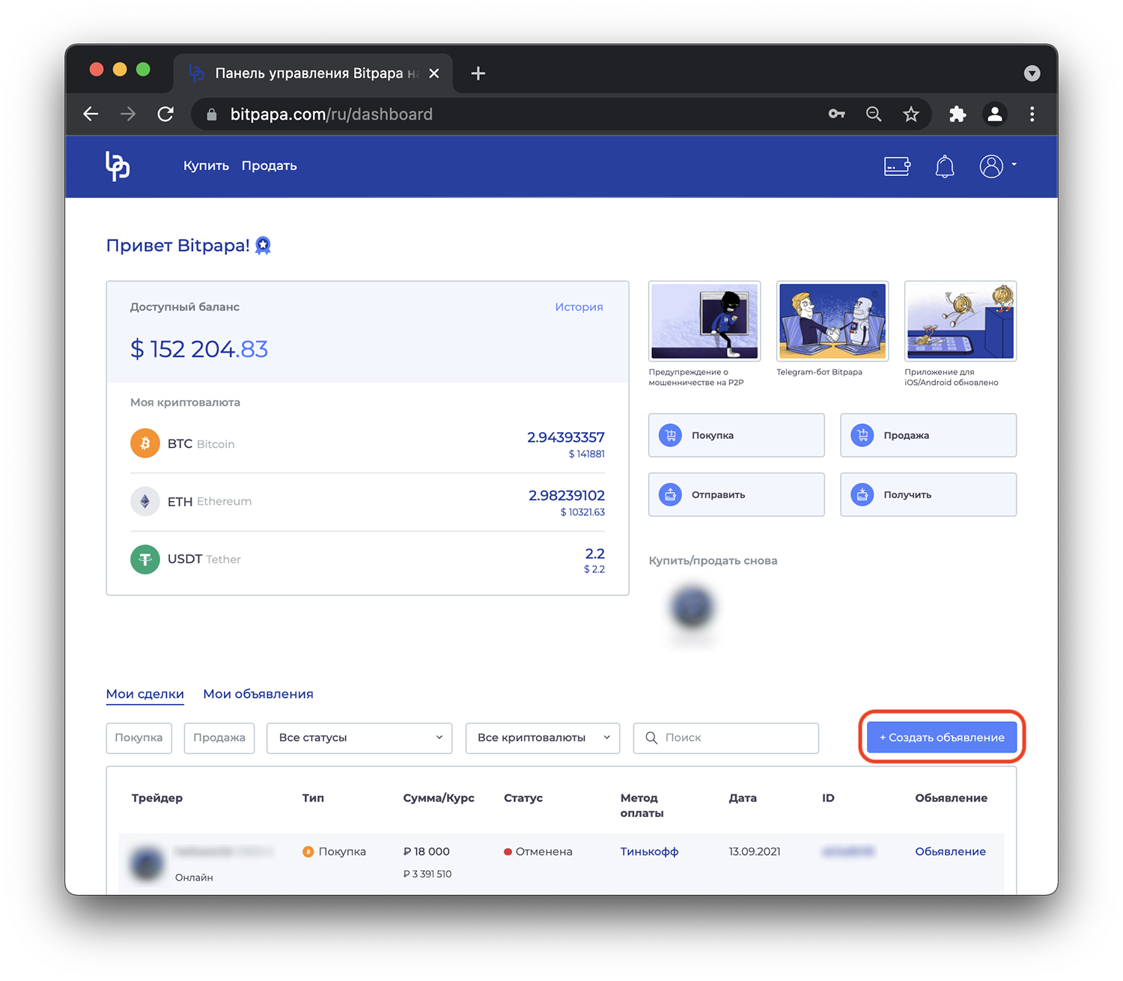Click the key password icon in address bar
1123x981 pixels.
point(836,114)
